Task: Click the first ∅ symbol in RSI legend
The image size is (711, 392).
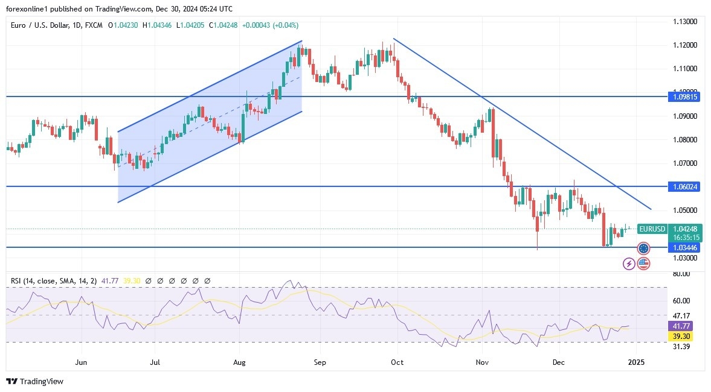Action: 148,280
